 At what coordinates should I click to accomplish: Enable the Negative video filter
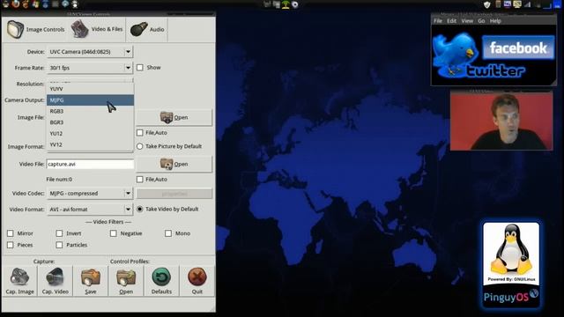[114, 233]
